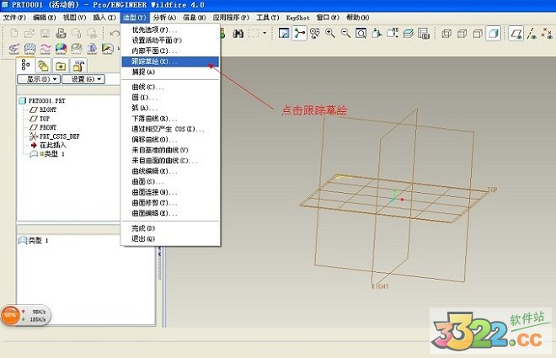
Task: Switch to Model Tree tab
Action: (26, 65)
